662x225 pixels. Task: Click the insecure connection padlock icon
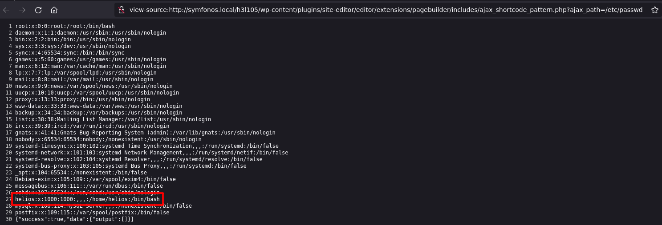120,10
